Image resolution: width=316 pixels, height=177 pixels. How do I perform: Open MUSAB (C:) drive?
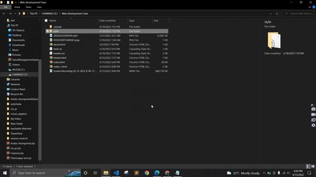[x=18, y=70]
